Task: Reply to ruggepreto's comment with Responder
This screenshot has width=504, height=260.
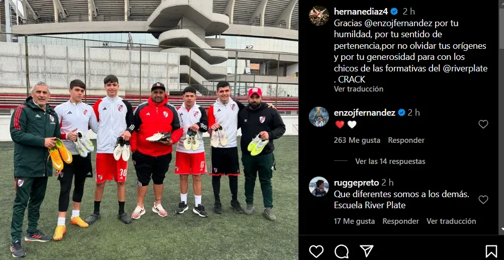Action: 400,221
